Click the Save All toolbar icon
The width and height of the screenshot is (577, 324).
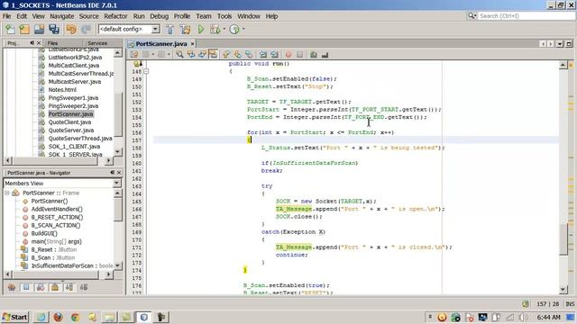[x=54, y=29]
